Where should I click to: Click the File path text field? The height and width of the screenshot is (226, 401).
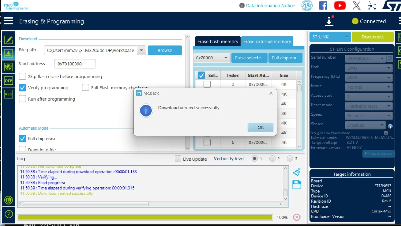point(91,50)
